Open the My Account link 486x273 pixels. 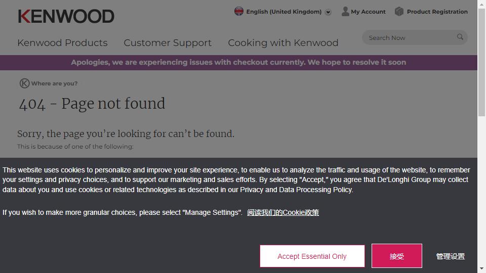point(368,12)
